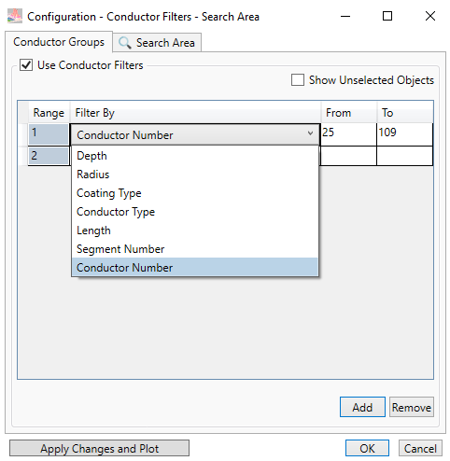Open the Search Area tab
Image resolution: width=450 pixels, height=461 pixels.
pyautogui.click(x=157, y=43)
